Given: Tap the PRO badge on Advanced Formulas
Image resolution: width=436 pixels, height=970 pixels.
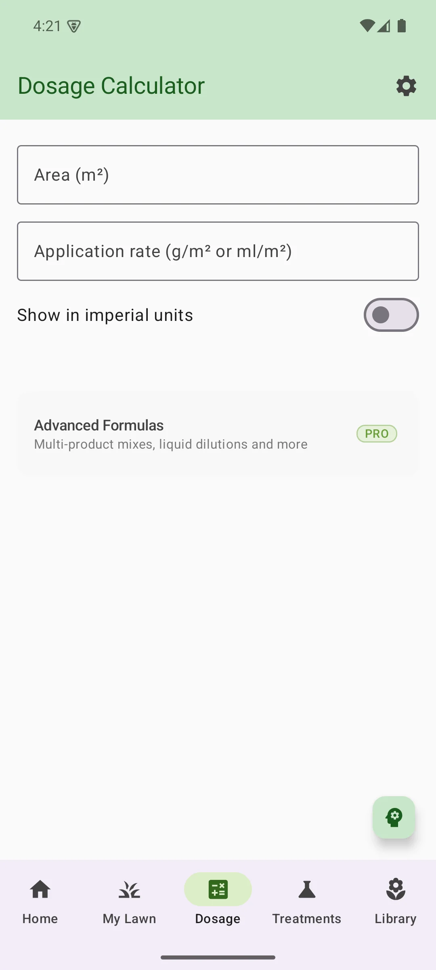Looking at the screenshot, I should (376, 433).
